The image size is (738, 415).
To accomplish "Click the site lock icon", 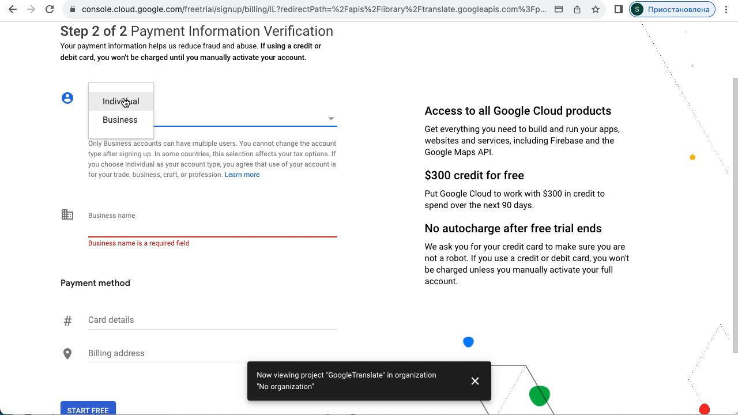I will click(x=71, y=9).
